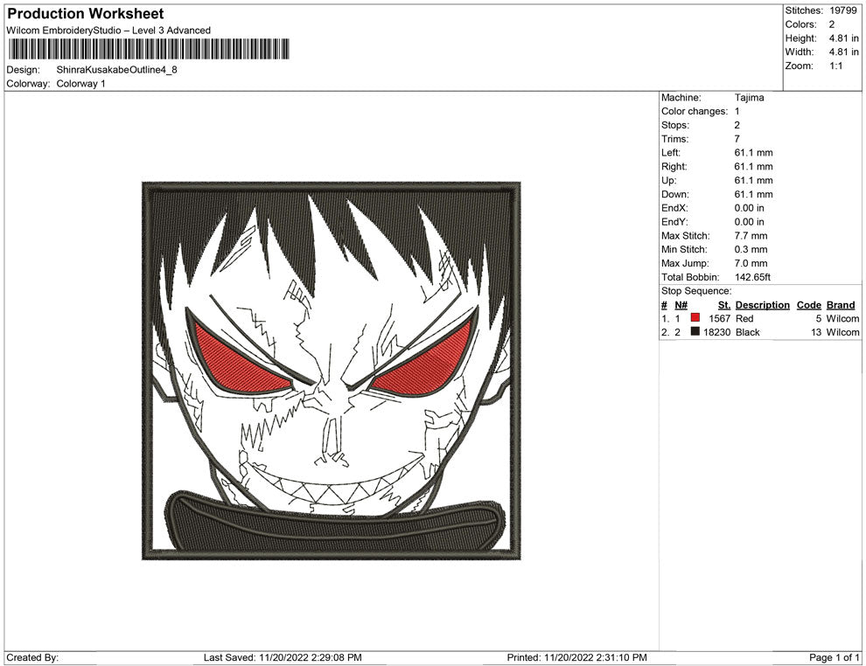866x666 pixels.
Task: Click the design name 'ShinraKusakabeOutline4_8'
Action: (x=116, y=70)
